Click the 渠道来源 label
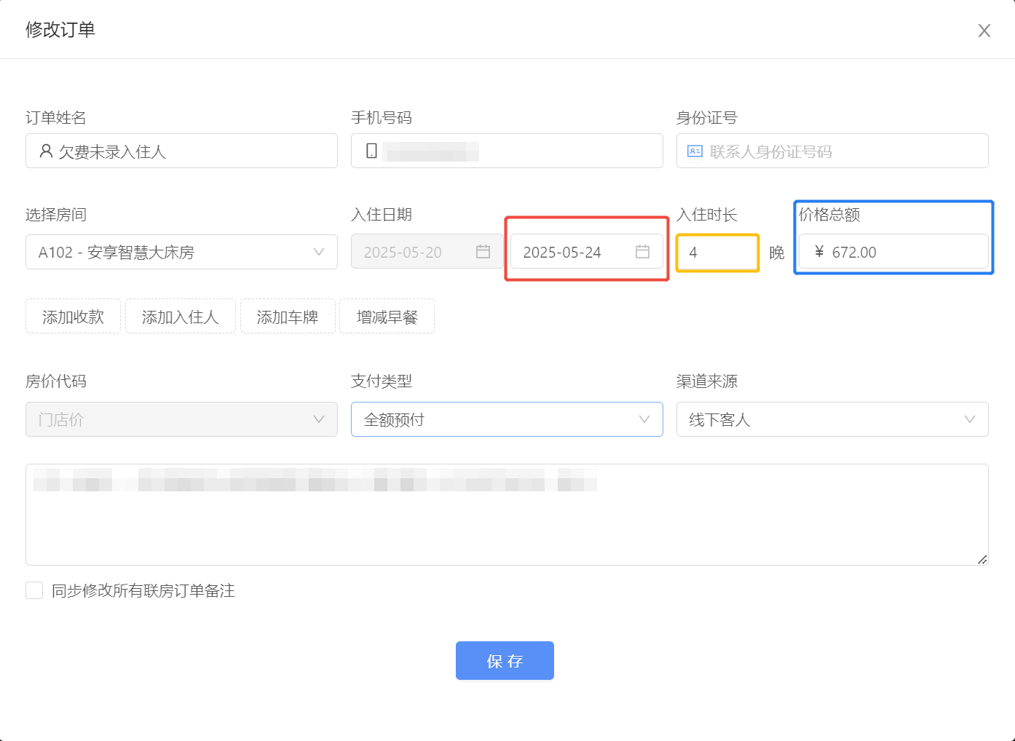The width and height of the screenshot is (1015, 741). tap(707, 381)
